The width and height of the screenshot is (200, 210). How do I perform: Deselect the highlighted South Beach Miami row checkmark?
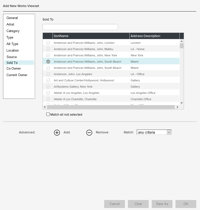click(48, 62)
